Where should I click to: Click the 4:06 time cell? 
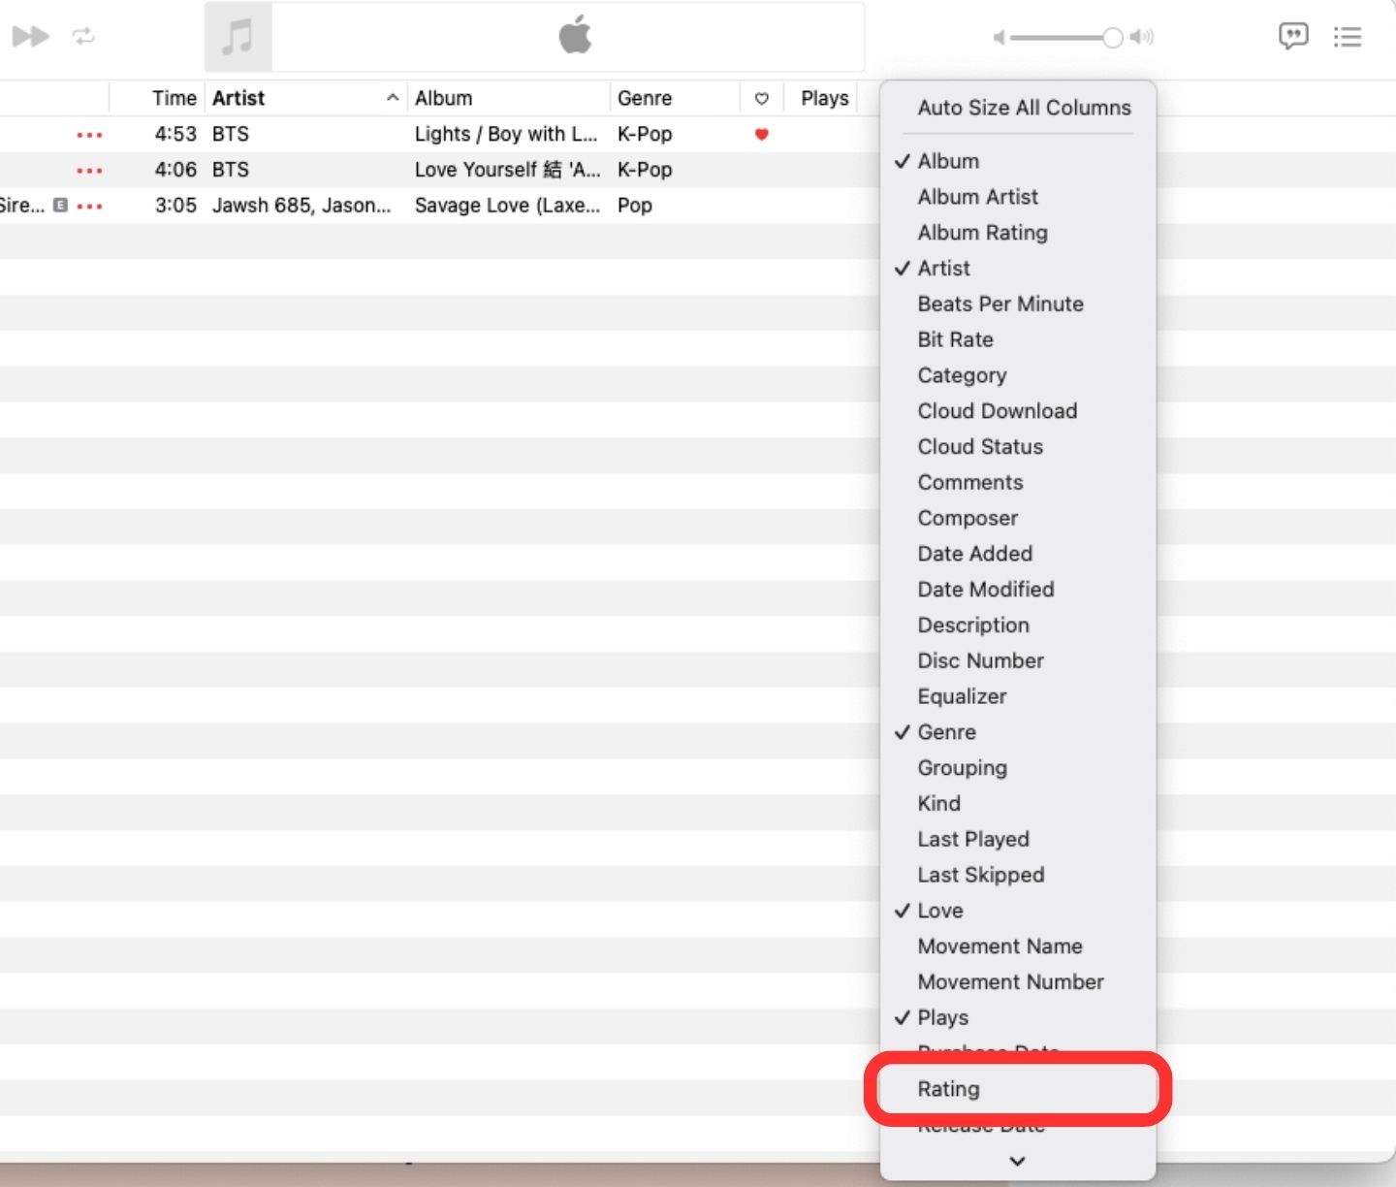click(x=175, y=171)
